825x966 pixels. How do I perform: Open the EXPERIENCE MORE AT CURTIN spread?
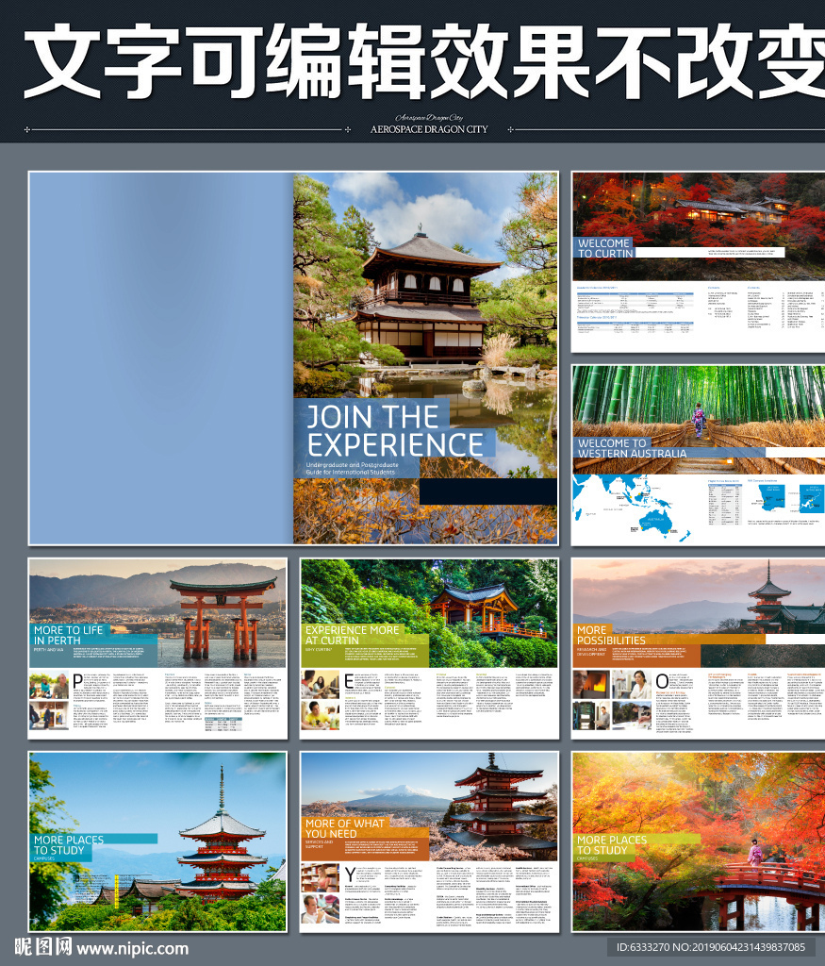point(429,649)
